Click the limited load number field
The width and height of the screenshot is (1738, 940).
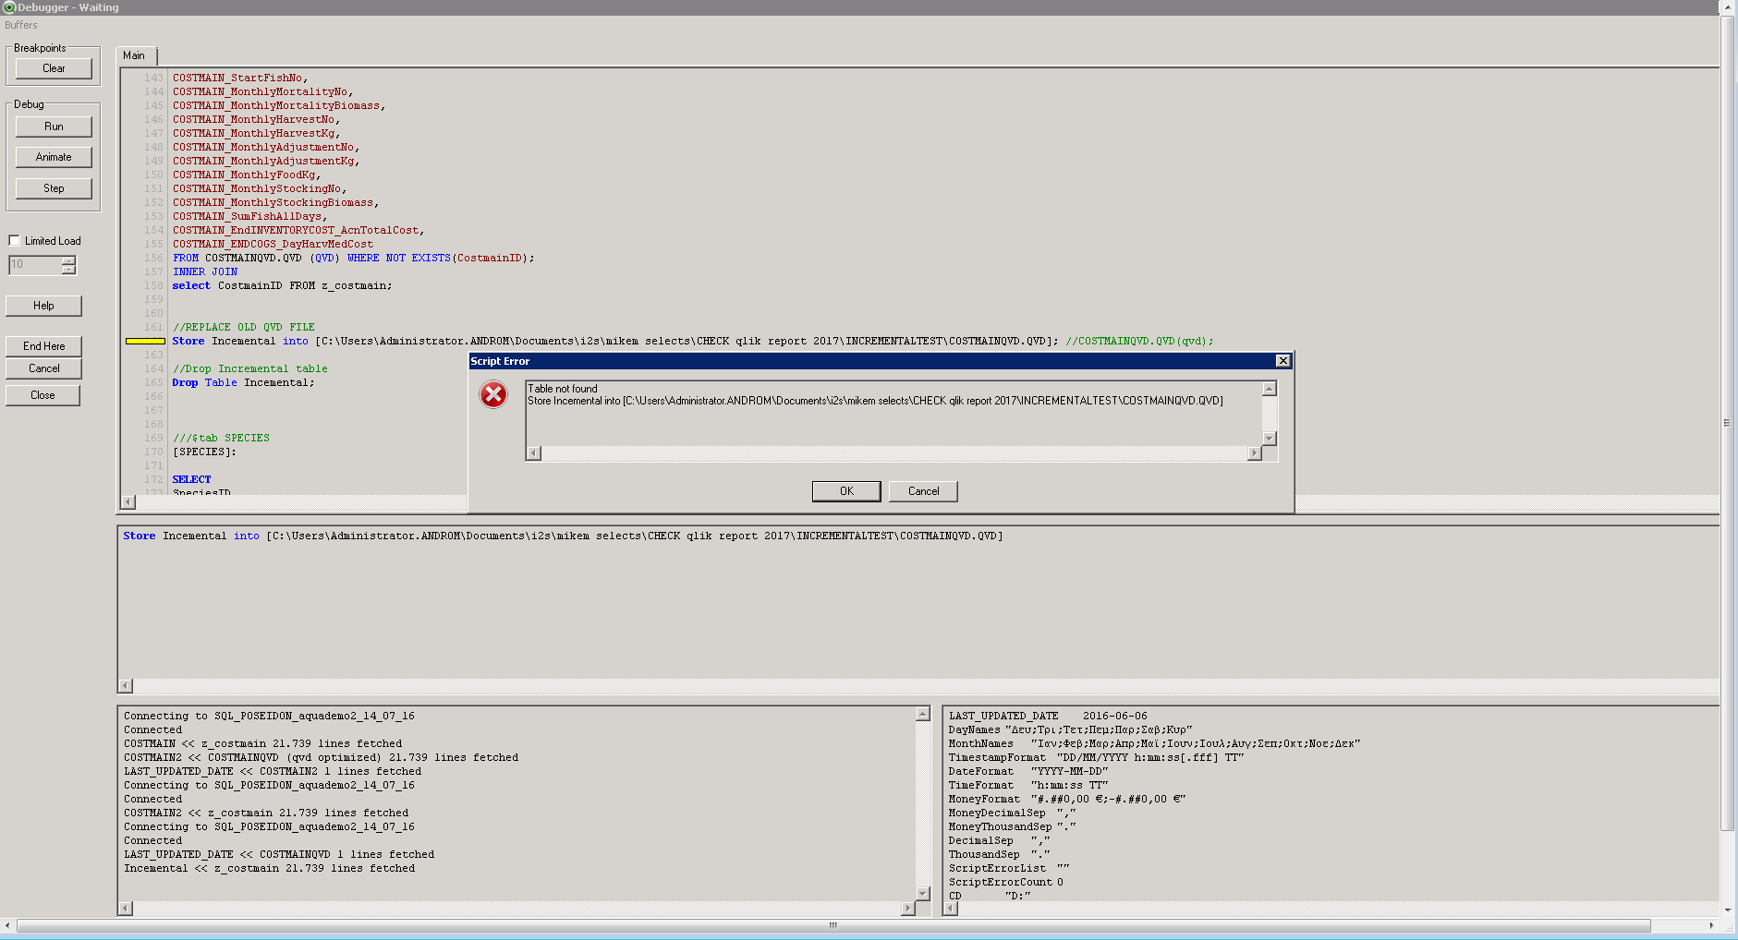pos(34,265)
